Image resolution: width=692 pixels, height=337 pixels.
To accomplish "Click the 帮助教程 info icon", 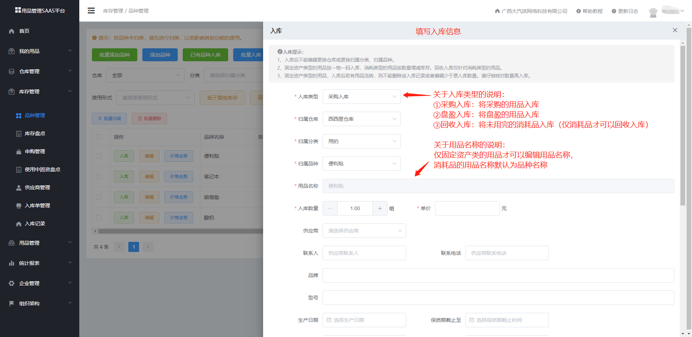I will (x=578, y=11).
